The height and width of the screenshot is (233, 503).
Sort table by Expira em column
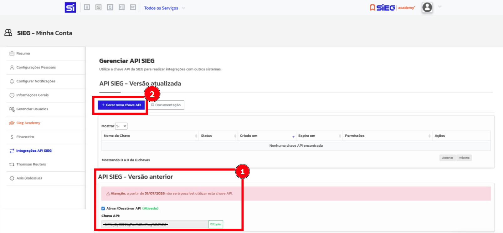point(319,136)
